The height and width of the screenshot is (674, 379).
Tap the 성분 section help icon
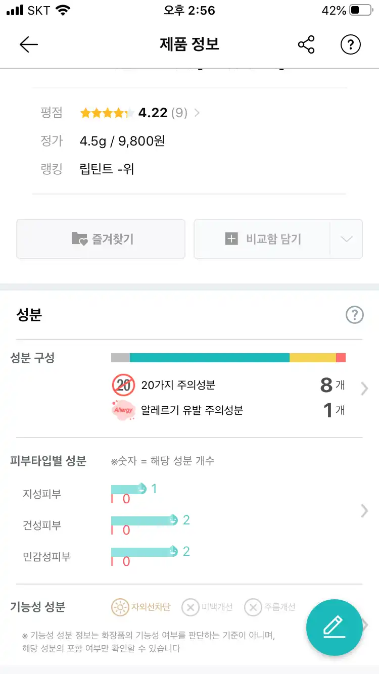tap(355, 315)
